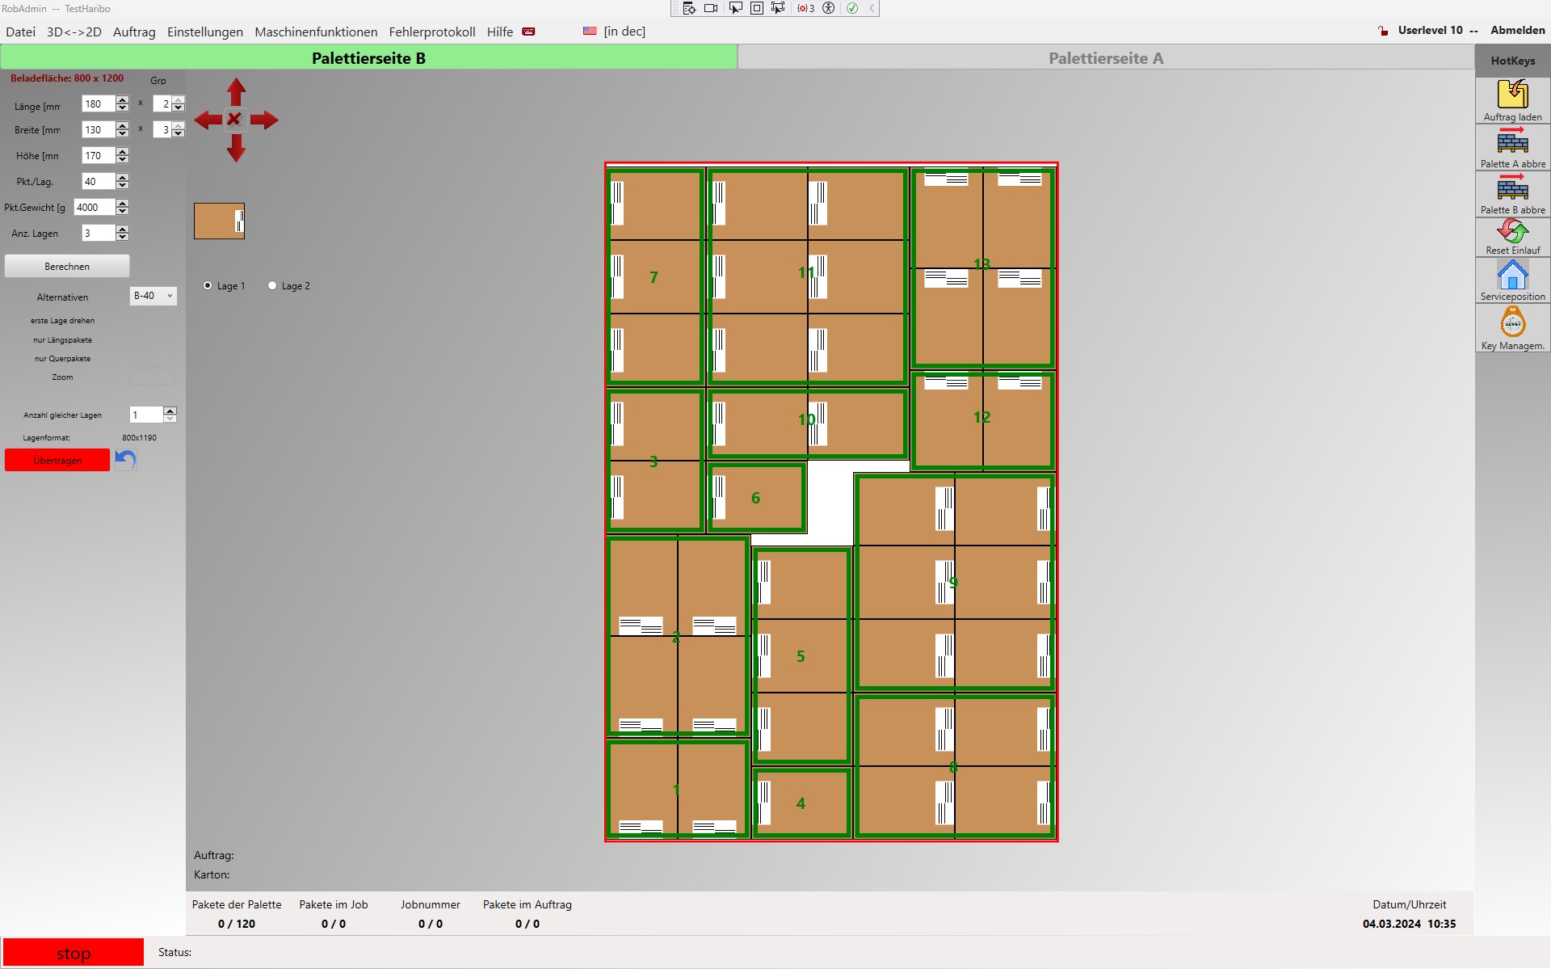
Task: Select package group 4 in pallet layout
Action: coord(801,803)
